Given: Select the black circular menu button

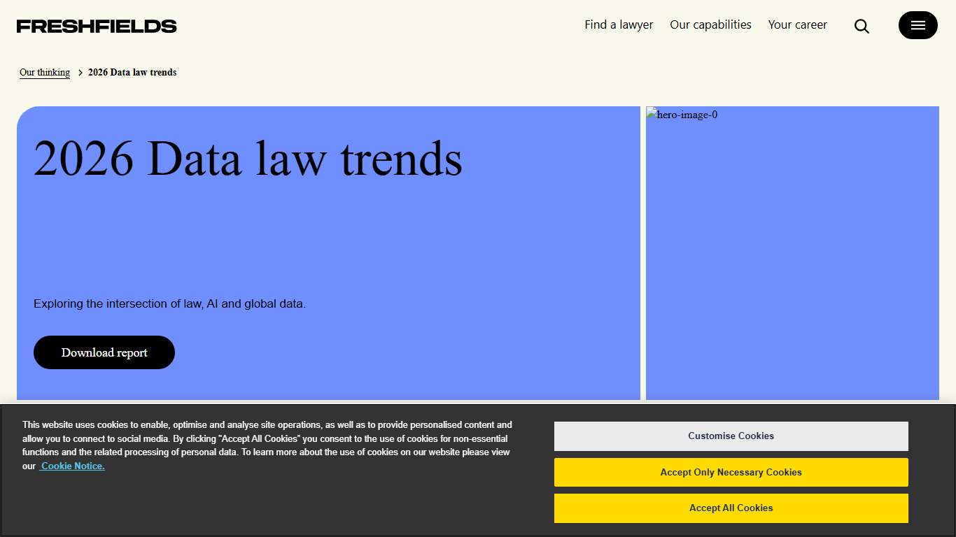Looking at the screenshot, I should click(x=918, y=25).
